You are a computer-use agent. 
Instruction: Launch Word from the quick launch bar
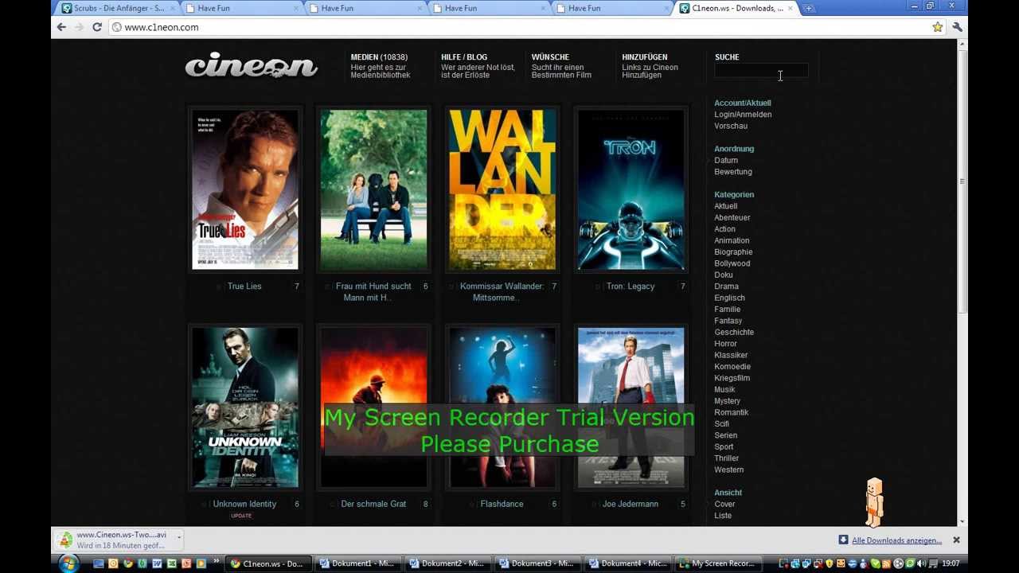(157, 563)
